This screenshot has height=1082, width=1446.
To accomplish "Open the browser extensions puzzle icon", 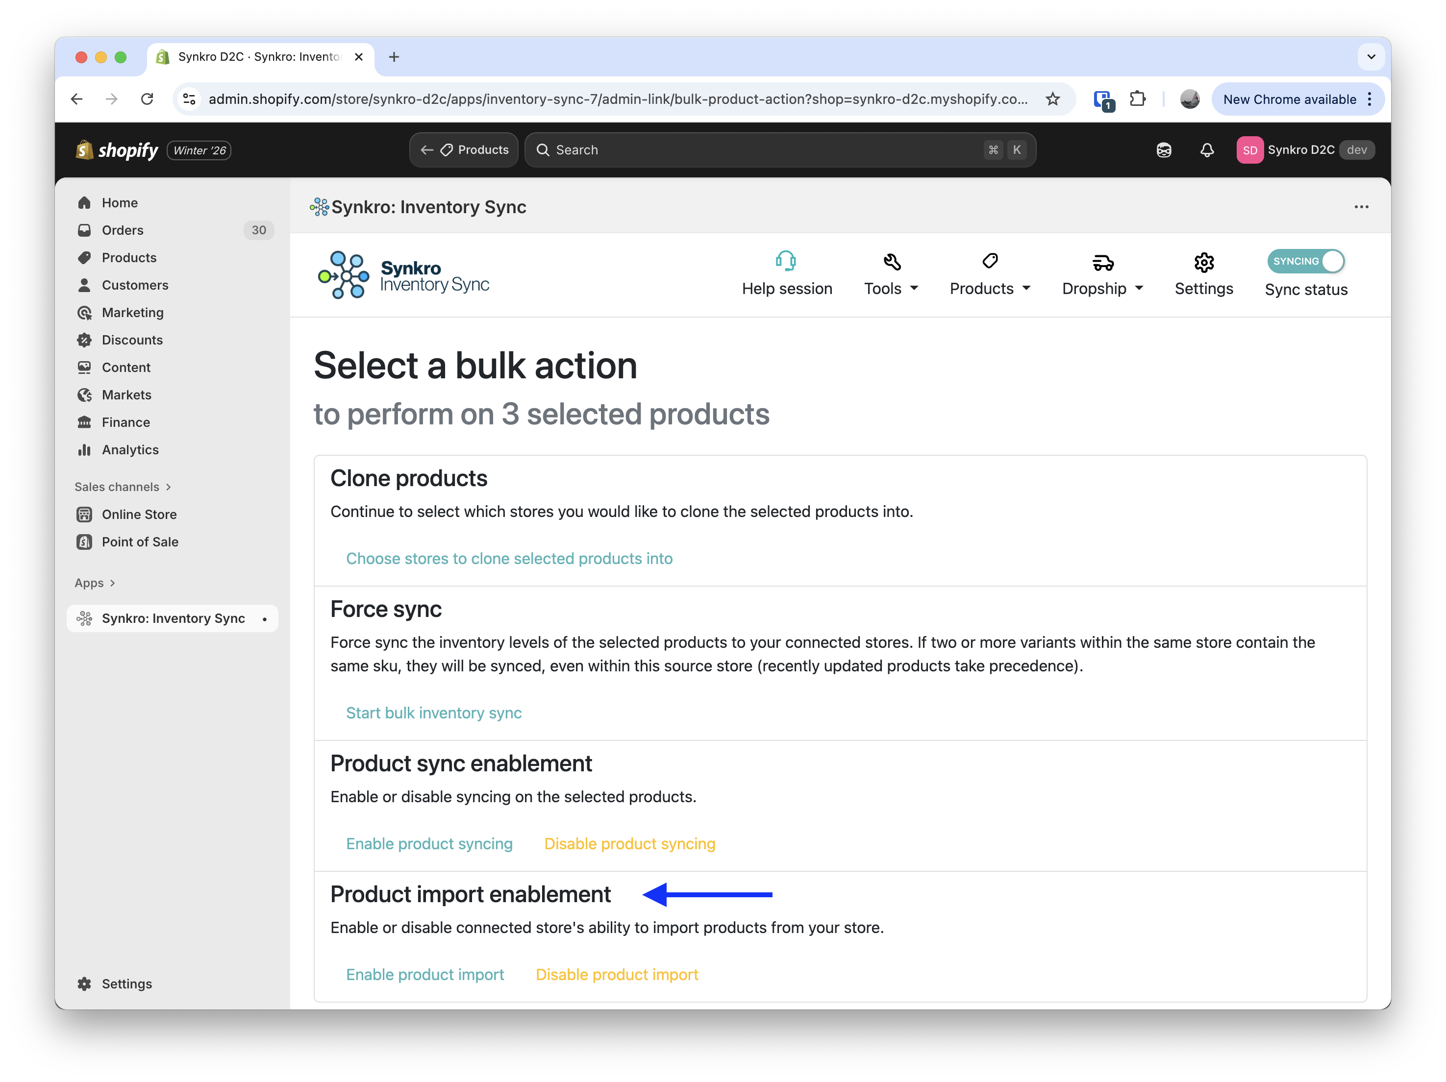I will pyautogui.click(x=1138, y=98).
